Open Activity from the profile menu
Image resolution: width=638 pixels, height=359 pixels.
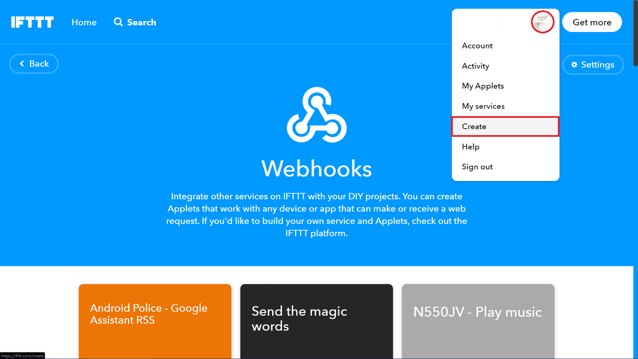point(505,66)
